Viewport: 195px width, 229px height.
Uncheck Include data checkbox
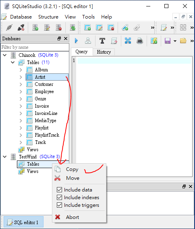click(x=59, y=190)
